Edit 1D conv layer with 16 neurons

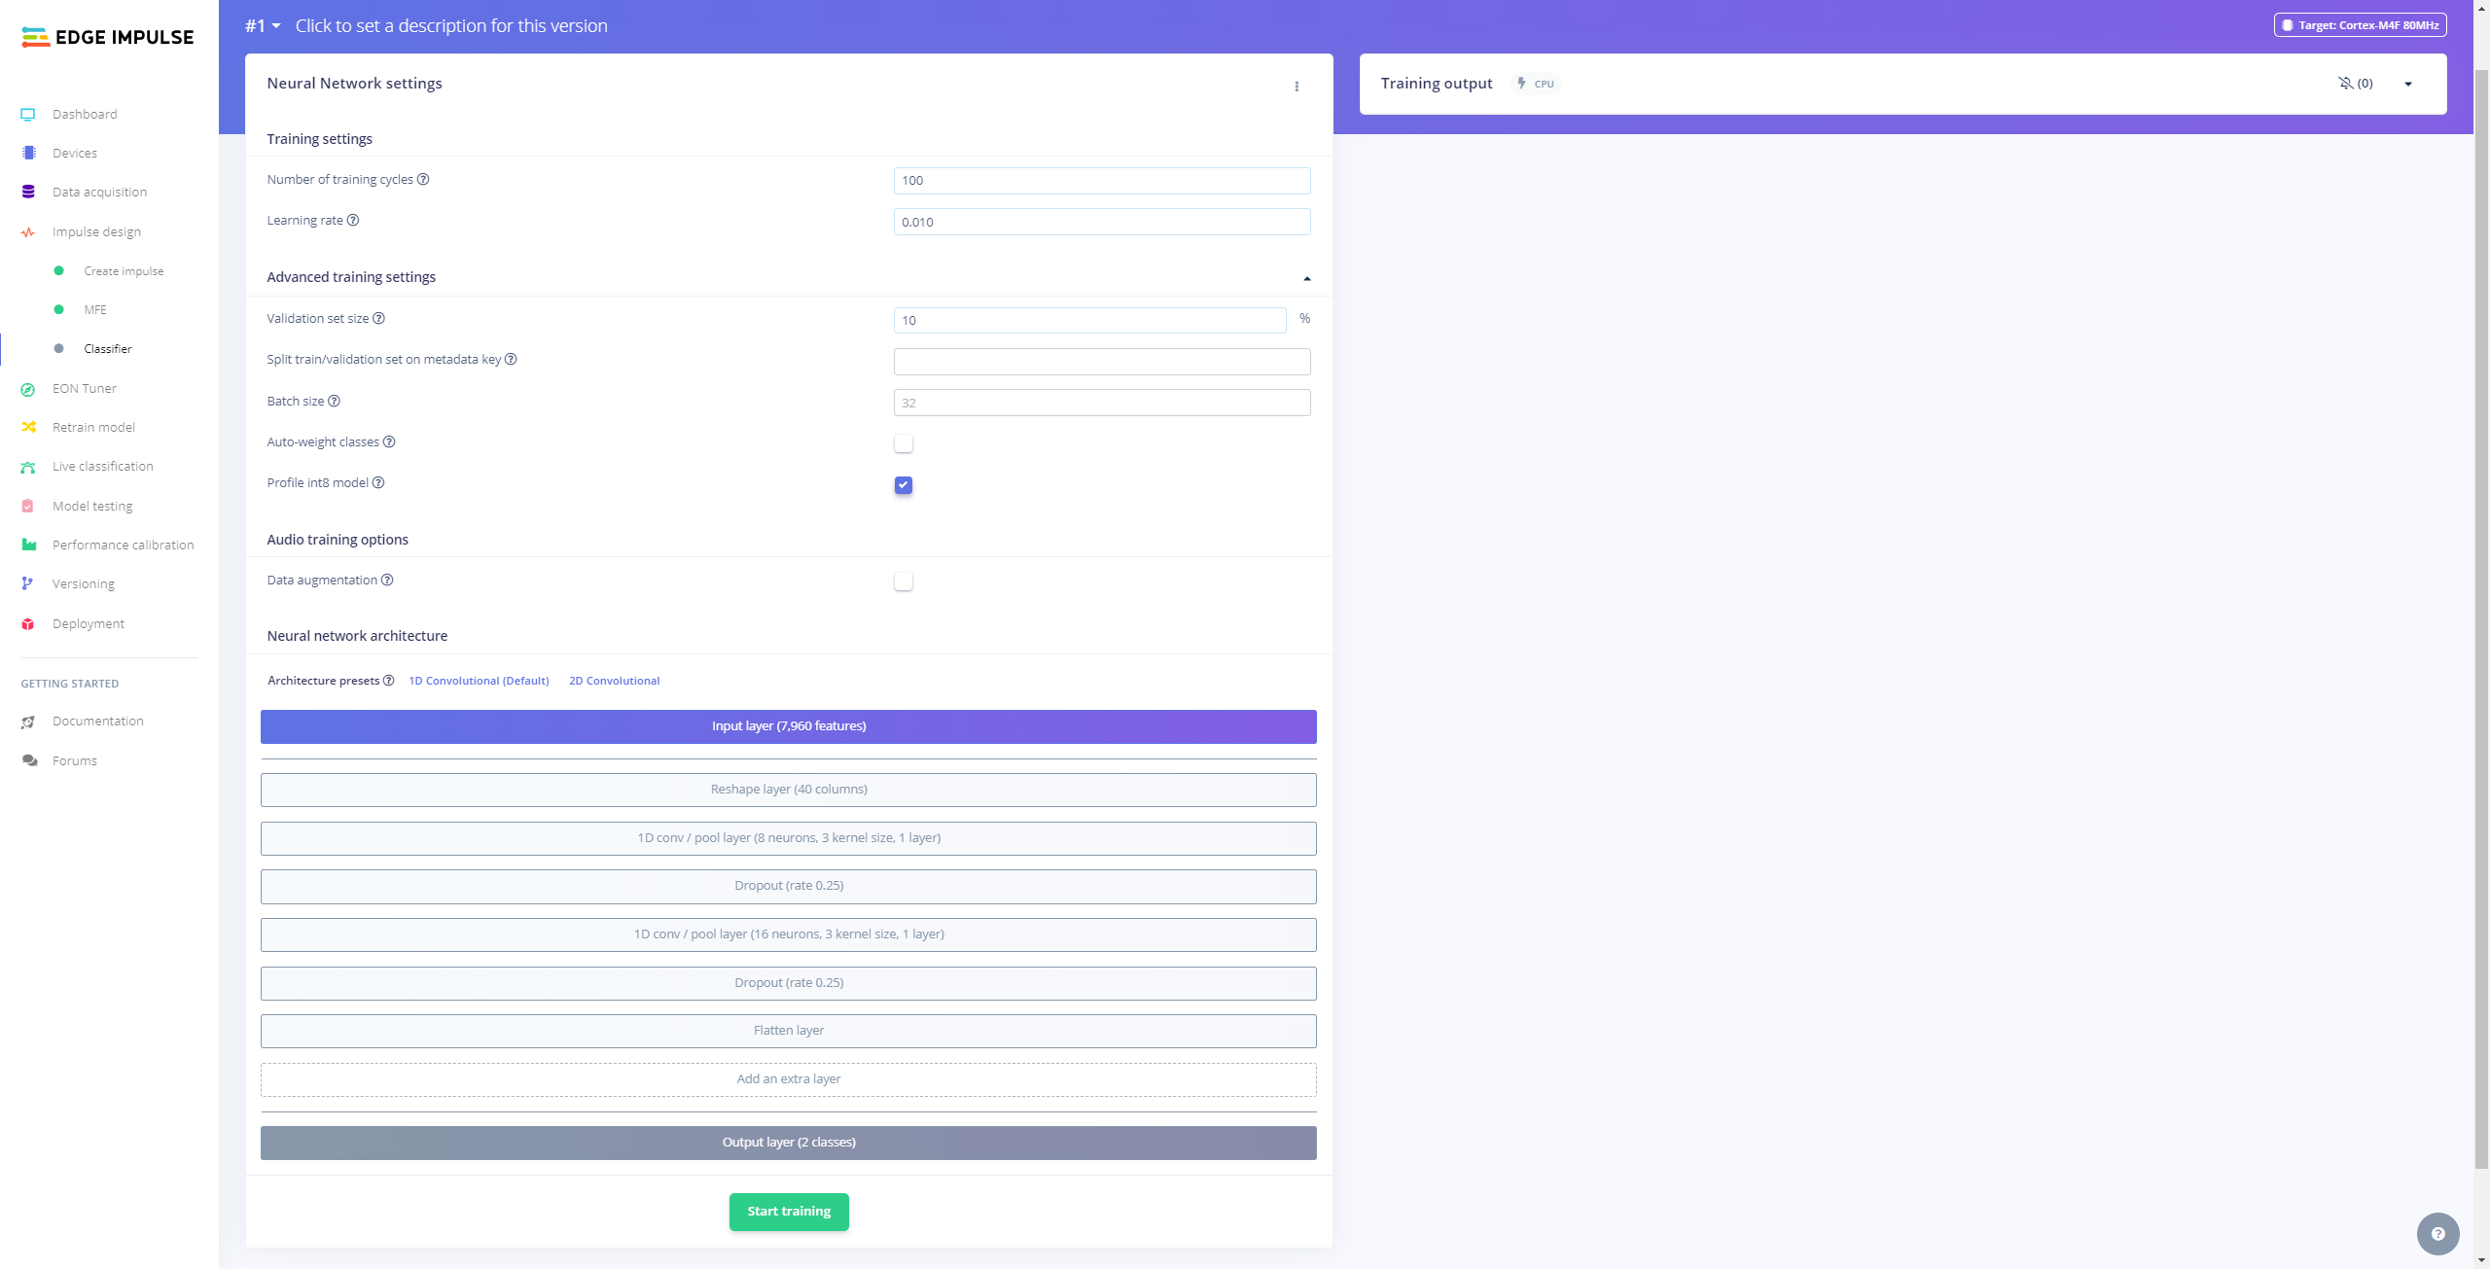tap(789, 934)
